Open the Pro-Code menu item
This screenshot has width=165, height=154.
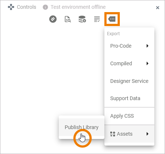click(129, 46)
